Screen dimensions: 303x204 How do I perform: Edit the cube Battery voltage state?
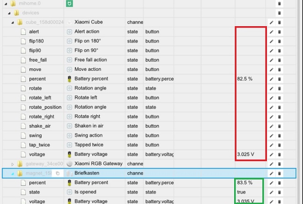272,155
